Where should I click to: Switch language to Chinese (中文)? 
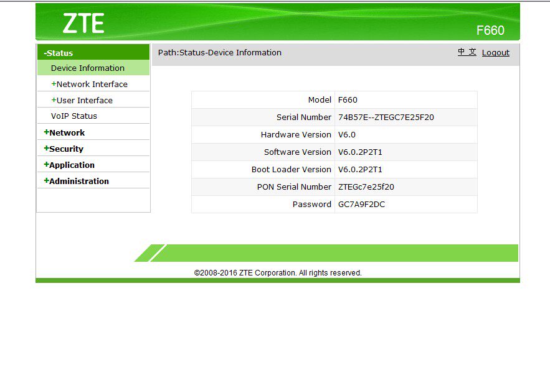coord(467,52)
